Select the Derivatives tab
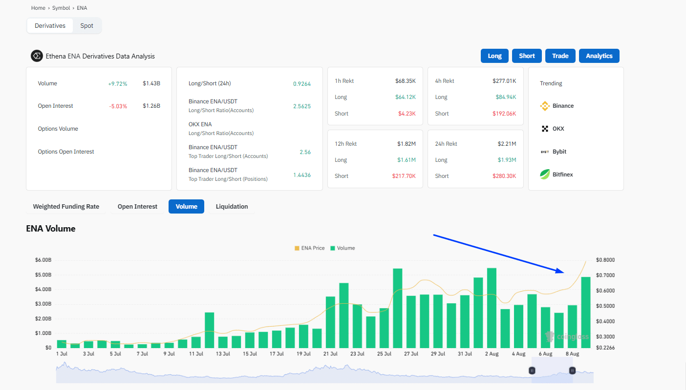 pyautogui.click(x=50, y=26)
